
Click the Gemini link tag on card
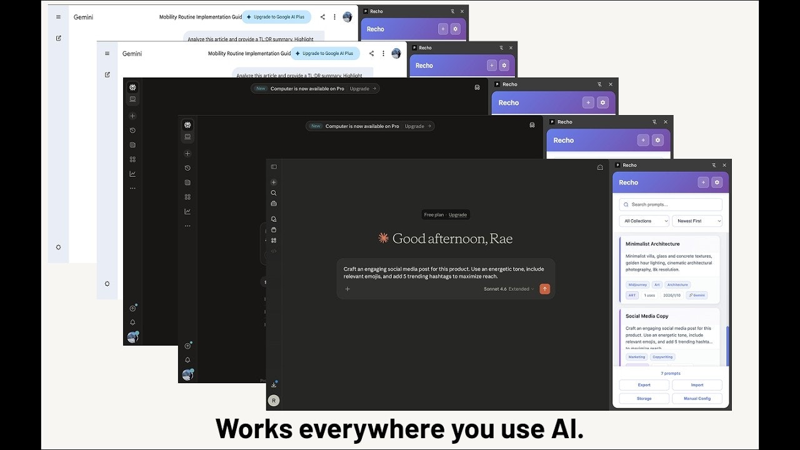pos(697,295)
